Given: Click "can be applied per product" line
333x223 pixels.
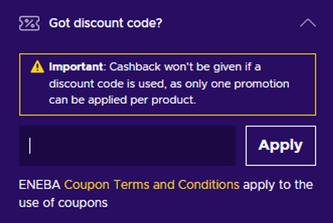Looking at the screenshot, I should (122, 100).
